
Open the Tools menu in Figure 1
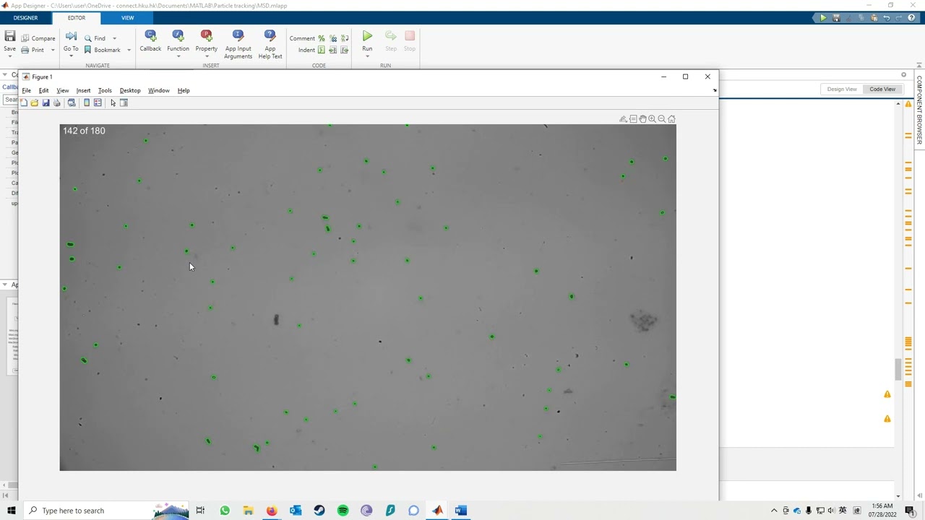click(x=105, y=90)
